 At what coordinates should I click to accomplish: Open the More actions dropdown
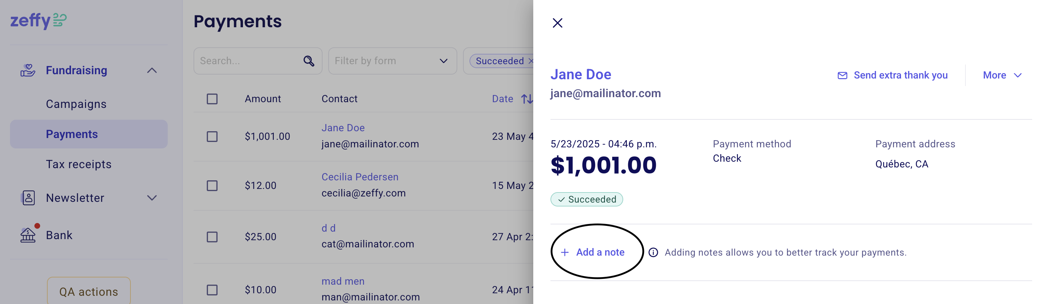[x=1002, y=76]
